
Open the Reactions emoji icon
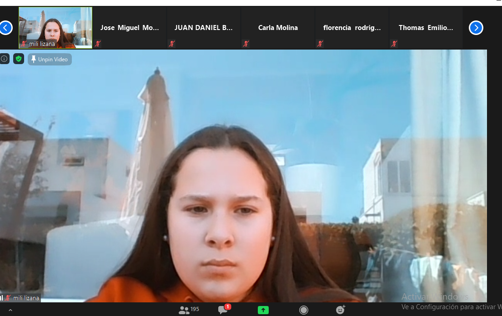340,310
